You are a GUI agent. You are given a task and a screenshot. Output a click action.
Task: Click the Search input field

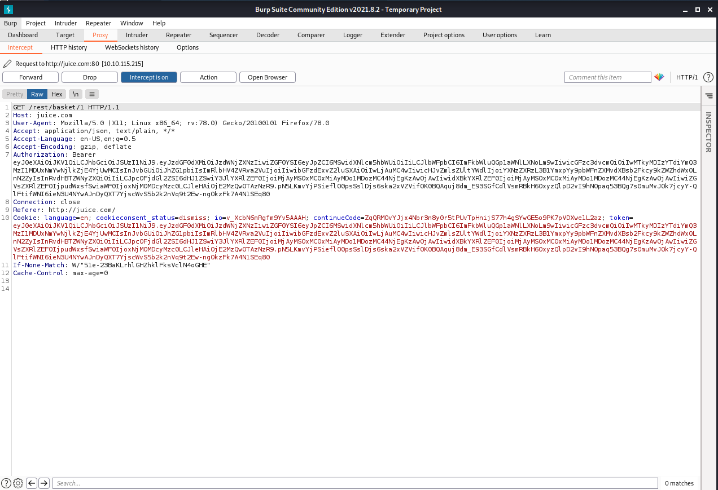tap(355, 483)
